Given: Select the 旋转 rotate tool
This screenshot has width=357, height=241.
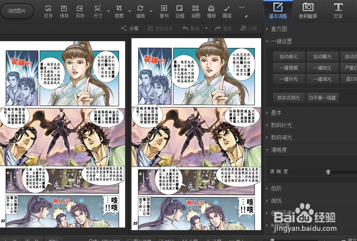Looking at the screenshot, I should pos(140,11).
